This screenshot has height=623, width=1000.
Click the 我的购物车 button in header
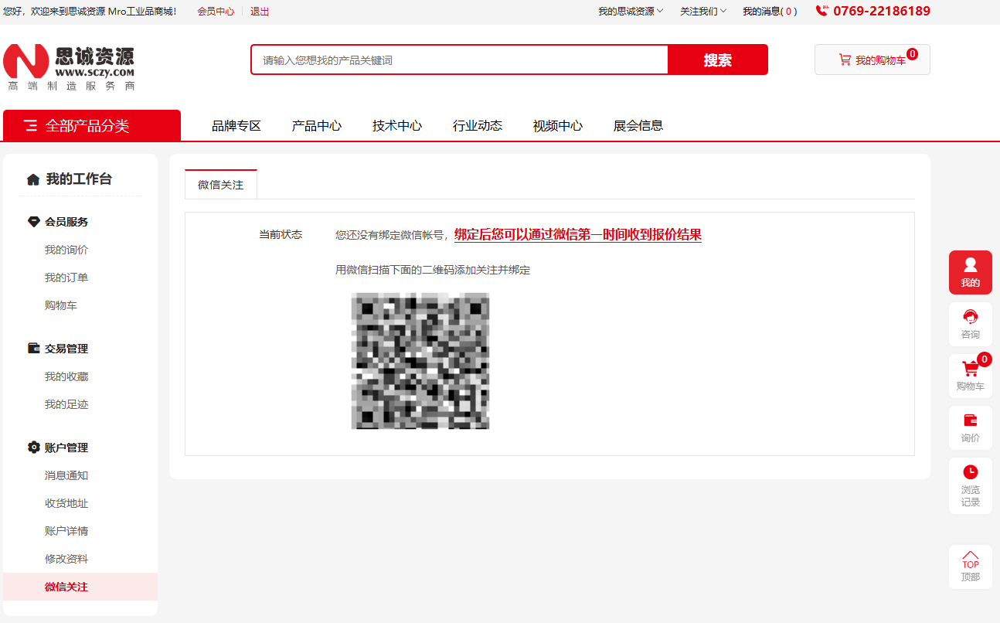click(x=872, y=60)
